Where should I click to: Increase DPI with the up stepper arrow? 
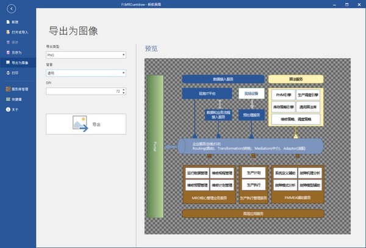point(124,88)
